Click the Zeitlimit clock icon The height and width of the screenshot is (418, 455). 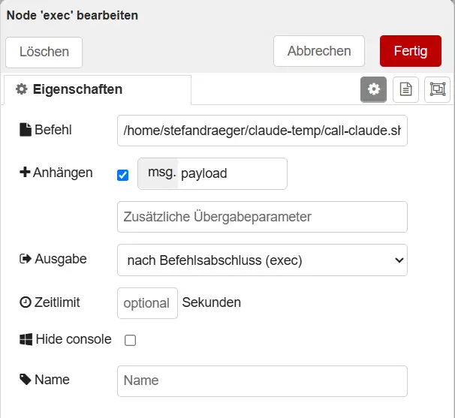(x=26, y=302)
